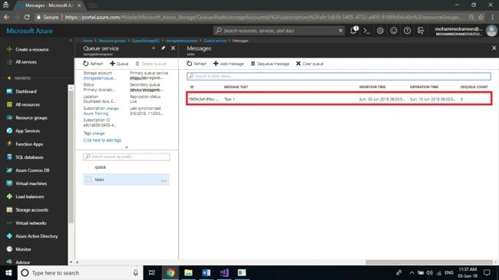Reload the page in browser

click(27, 17)
